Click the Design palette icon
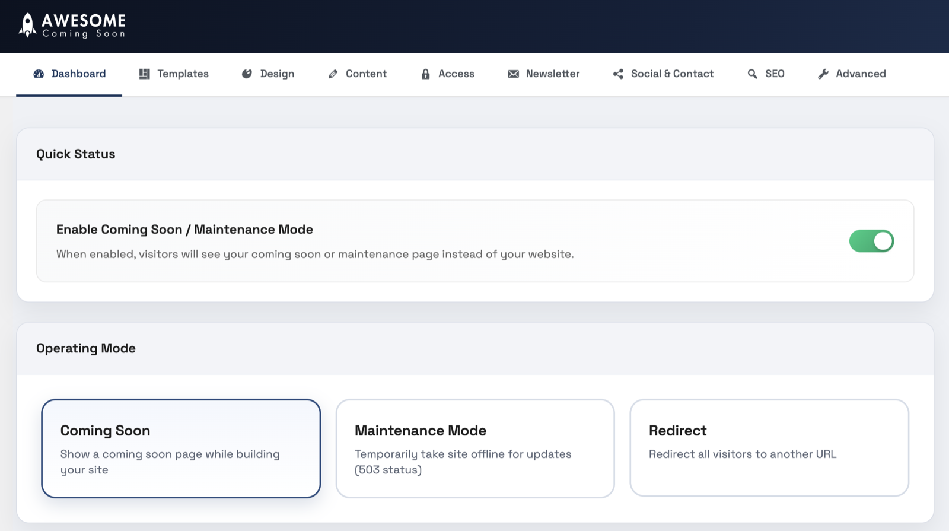The image size is (949, 531). point(247,74)
